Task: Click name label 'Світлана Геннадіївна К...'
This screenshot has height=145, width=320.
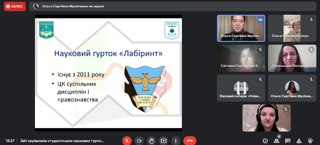Action: pos(241,66)
